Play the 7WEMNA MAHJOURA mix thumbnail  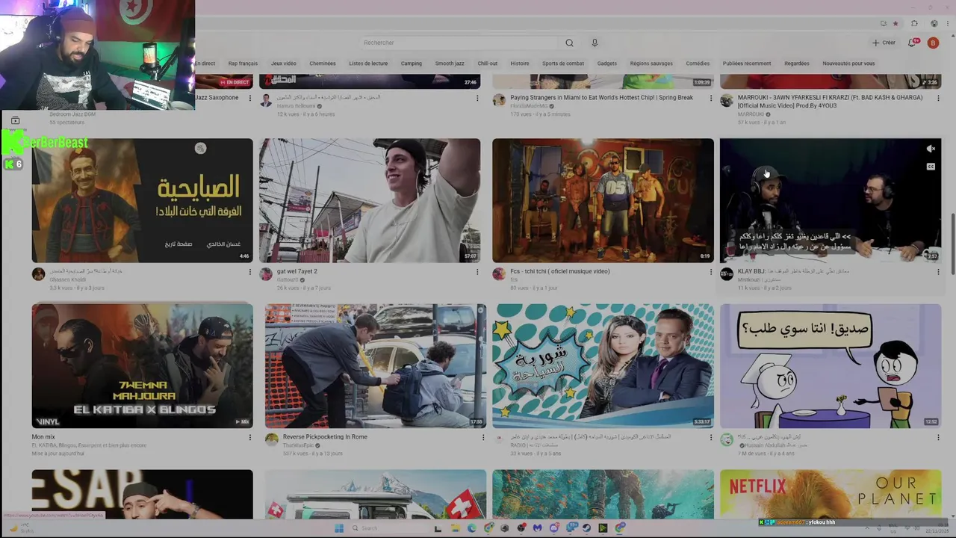coord(142,365)
